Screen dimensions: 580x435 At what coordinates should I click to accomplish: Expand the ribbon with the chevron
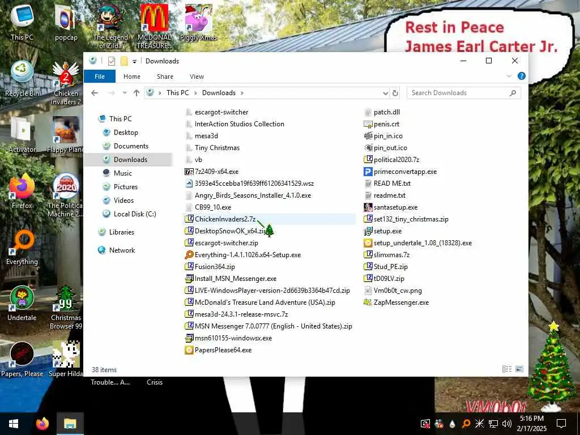click(x=509, y=76)
